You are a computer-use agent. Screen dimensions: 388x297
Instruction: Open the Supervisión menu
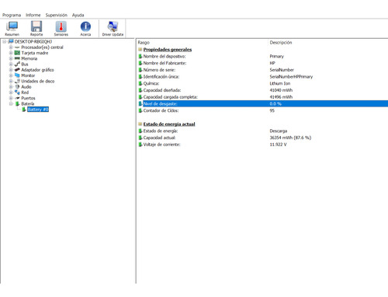57,15
